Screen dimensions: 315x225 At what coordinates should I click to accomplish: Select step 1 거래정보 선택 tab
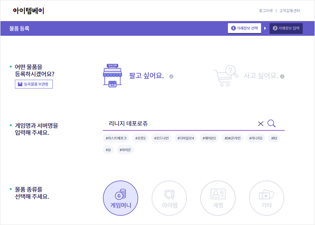(x=244, y=28)
